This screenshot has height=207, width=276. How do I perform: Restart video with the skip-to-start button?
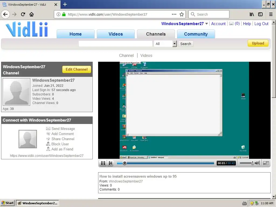pos(110,163)
